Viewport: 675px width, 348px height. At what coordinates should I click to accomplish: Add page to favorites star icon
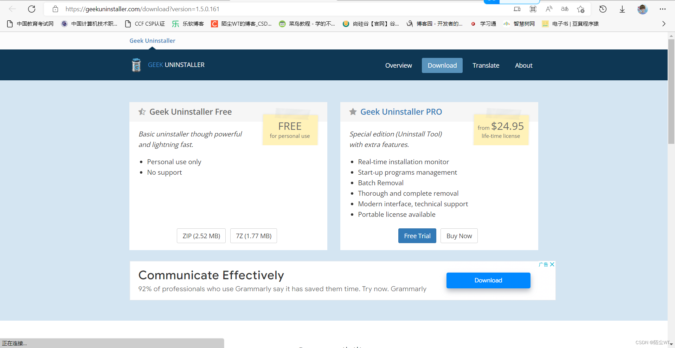[581, 9]
